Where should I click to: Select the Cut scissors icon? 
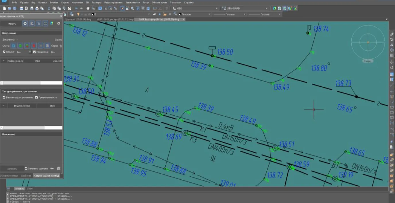pyautogui.click(x=49, y=8)
